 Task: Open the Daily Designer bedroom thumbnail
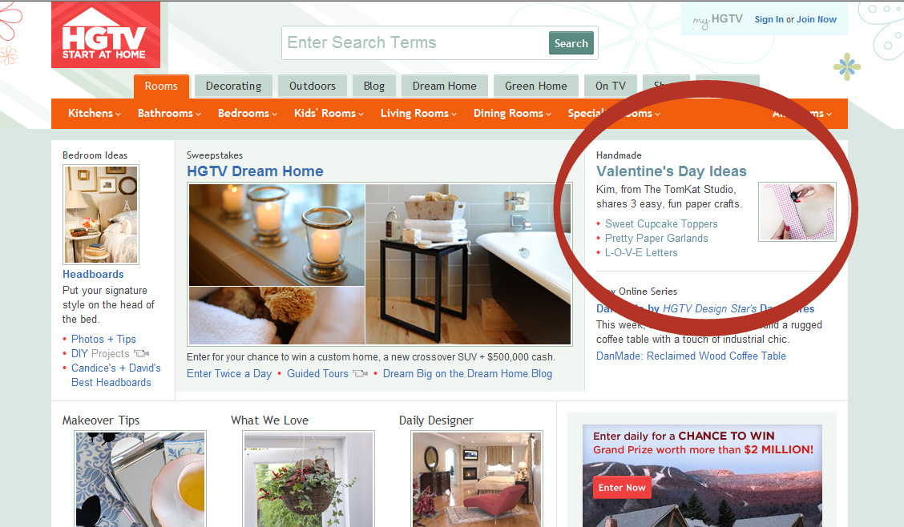pyautogui.click(x=477, y=479)
